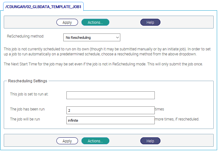This screenshot has width=219, height=153.
Task: Click the top Apply button
Action: [x=67, y=22]
